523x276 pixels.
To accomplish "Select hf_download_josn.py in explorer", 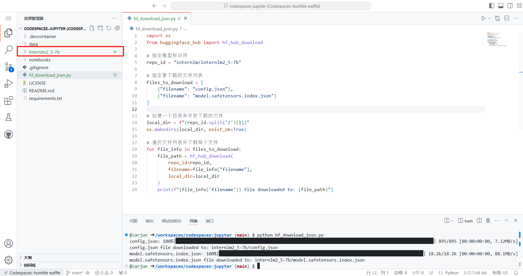I will [x=70, y=75].
